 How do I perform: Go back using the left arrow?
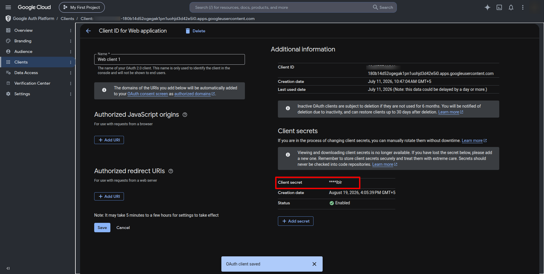point(88,31)
